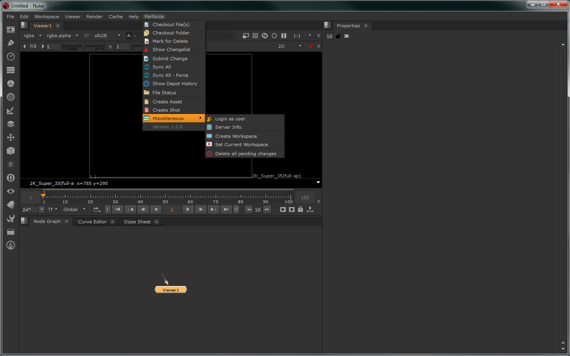Clear Properties panels with the X icon
Screen dimensions: 570x356
(x=346, y=36)
